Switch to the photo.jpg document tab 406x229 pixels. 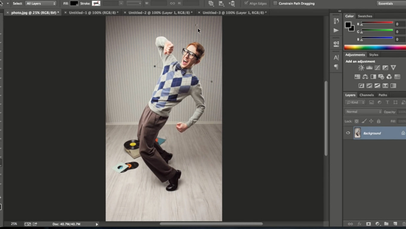tap(33, 13)
